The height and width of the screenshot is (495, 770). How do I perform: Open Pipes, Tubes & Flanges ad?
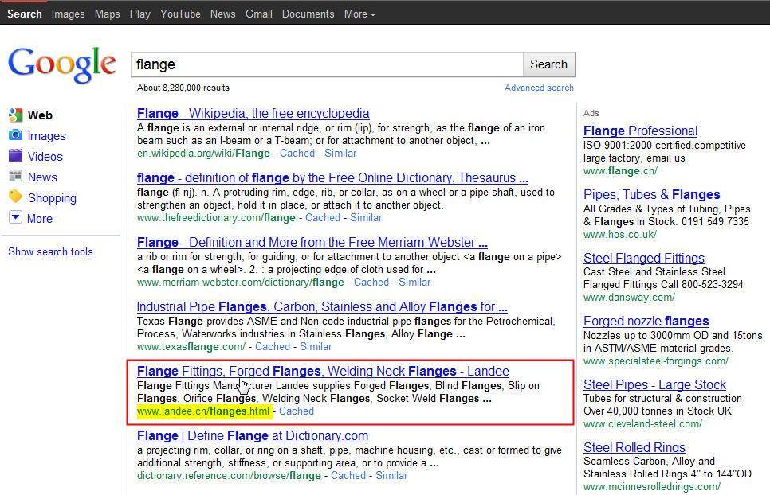(x=652, y=194)
